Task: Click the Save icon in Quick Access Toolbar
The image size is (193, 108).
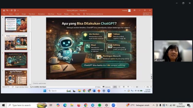Action: click(x=4, y=11)
